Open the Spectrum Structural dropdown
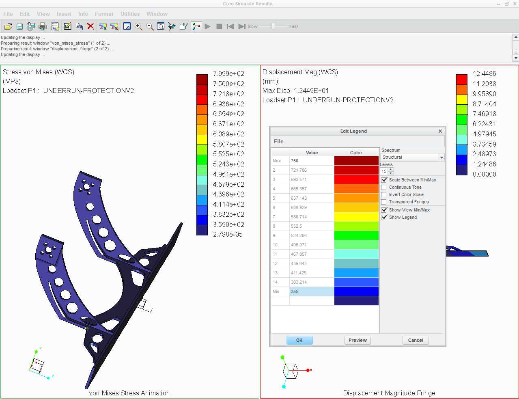The height and width of the screenshot is (399, 519). tap(413, 157)
